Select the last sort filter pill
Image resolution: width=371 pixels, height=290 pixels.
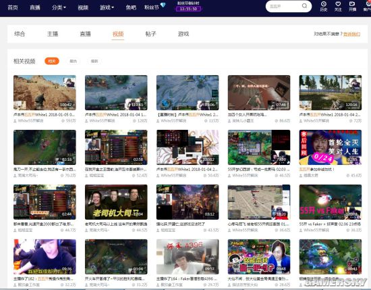coord(94,62)
